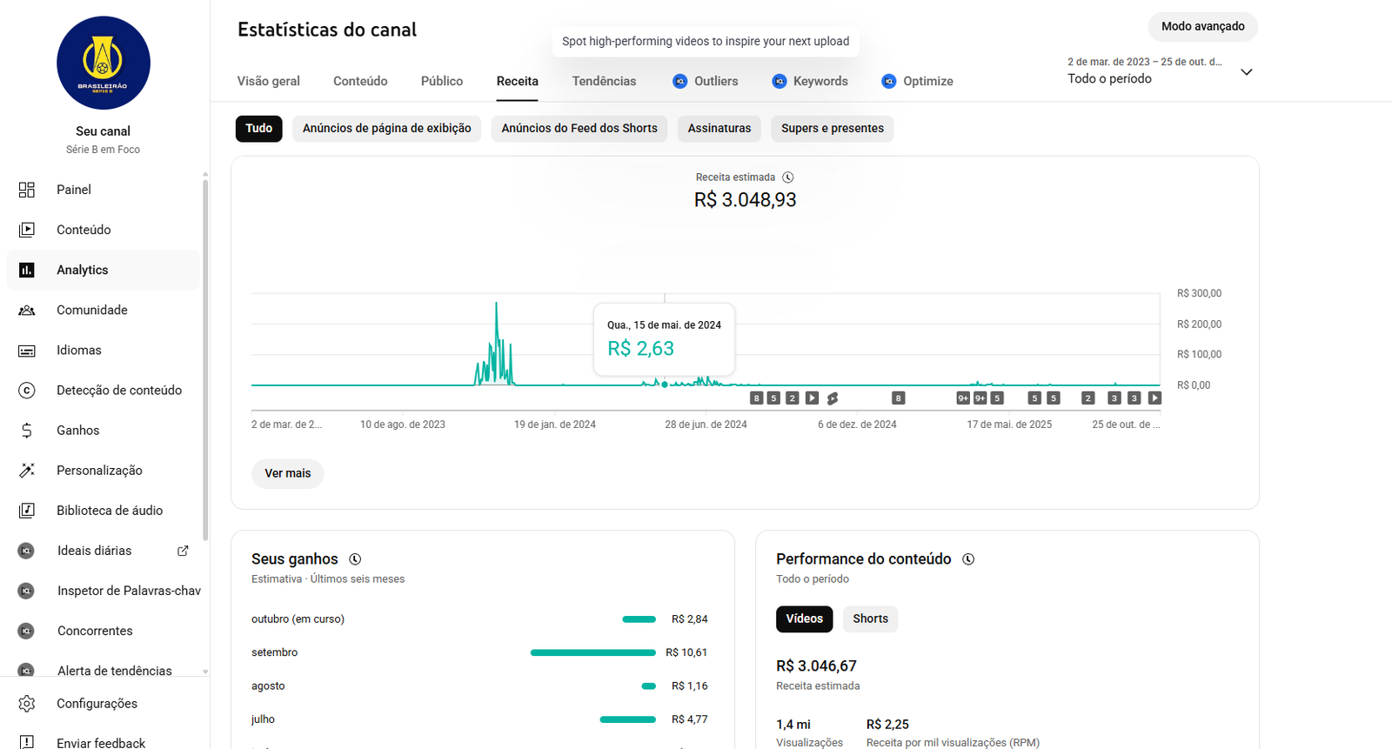Image resolution: width=1392 pixels, height=749 pixels.
Task: Open Ideais diárias external link
Action: tap(183, 551)
